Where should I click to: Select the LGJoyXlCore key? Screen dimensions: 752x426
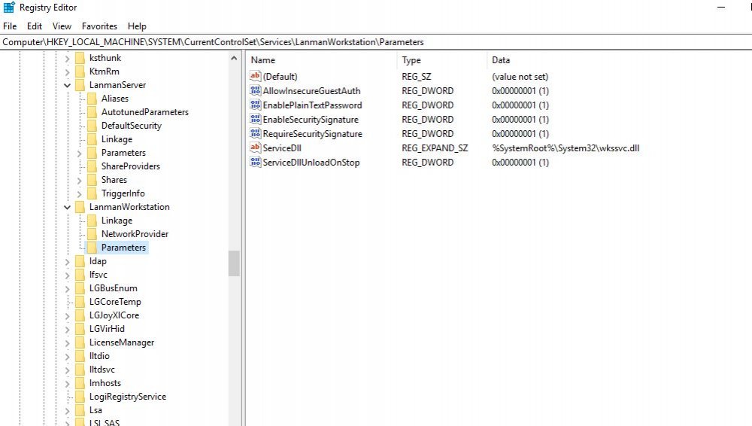pos(114,315)
